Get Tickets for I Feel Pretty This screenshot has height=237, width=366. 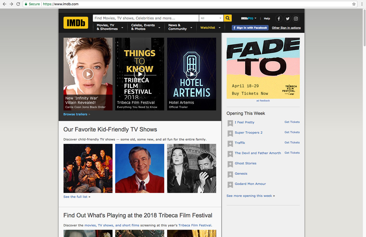coord(292,122)
